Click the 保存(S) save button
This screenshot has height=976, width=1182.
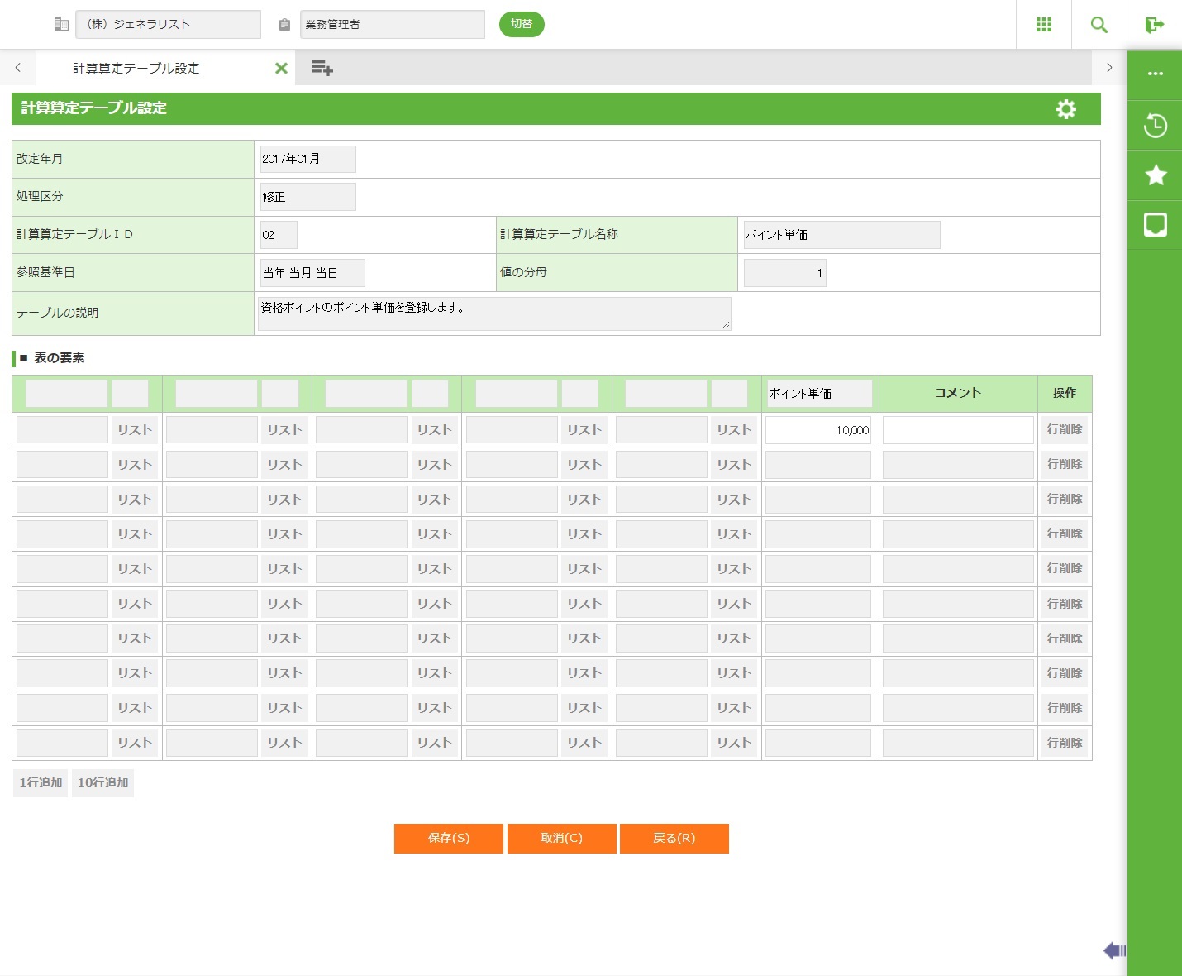pyautogui.click(x=448, y=838)
